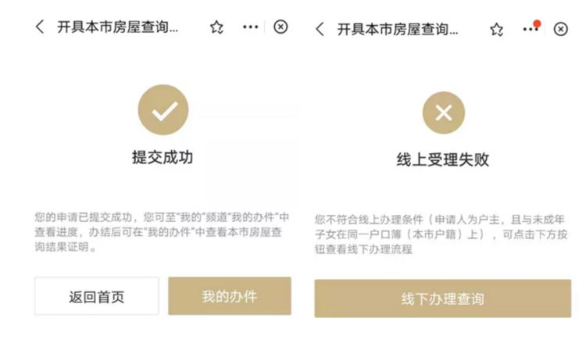
Task: Click the page title on the failure page
Action: pos(398,30)
